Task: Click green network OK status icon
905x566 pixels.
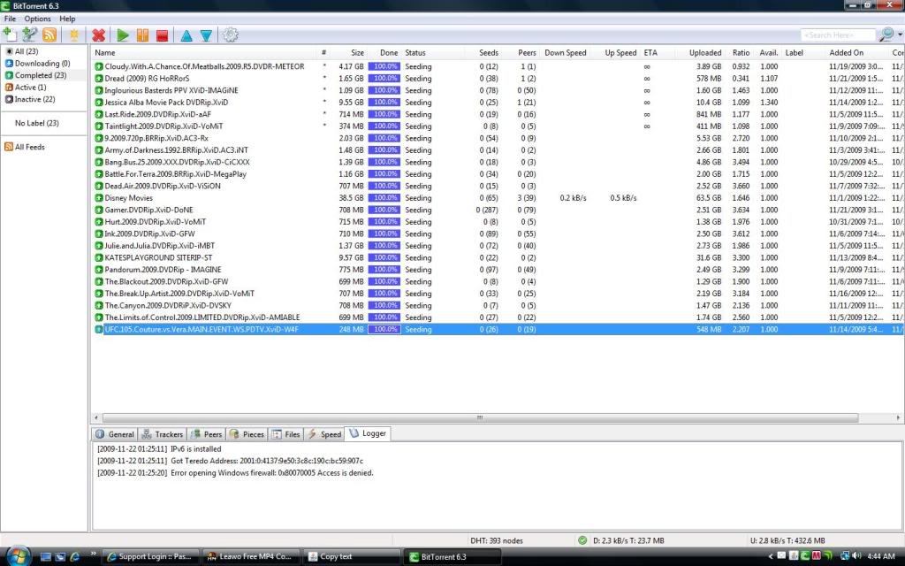Action: click(582, 540)
